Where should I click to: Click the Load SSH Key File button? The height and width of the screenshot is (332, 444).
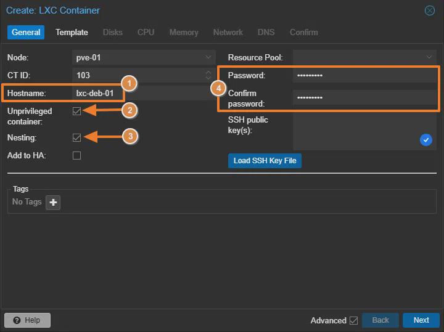click(265, 161)
